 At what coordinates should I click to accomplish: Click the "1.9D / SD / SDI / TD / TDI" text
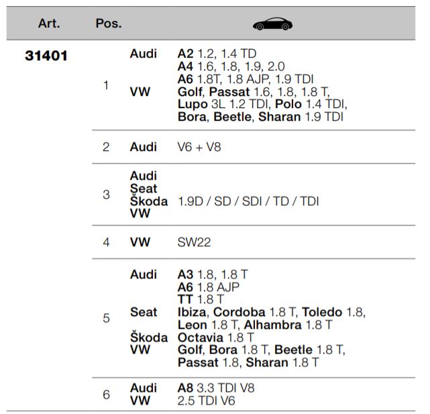(248, 201)
